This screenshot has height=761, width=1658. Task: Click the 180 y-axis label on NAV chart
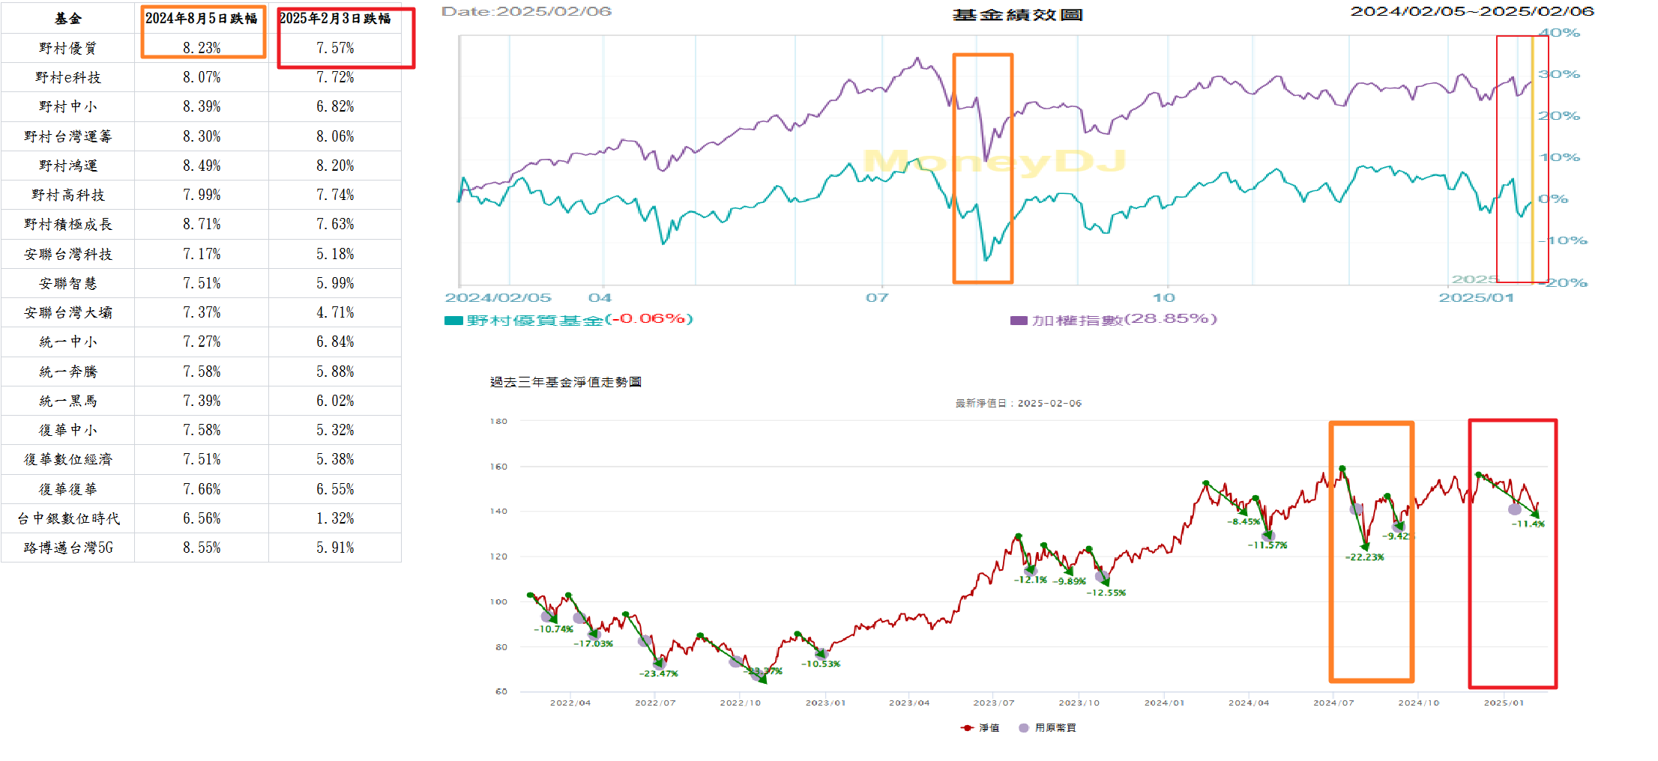[498, 422]
